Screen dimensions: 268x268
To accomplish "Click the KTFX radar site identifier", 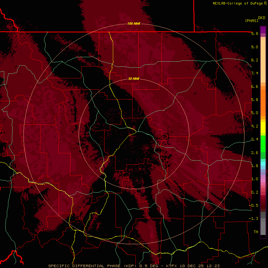I will tap(171, 266).
